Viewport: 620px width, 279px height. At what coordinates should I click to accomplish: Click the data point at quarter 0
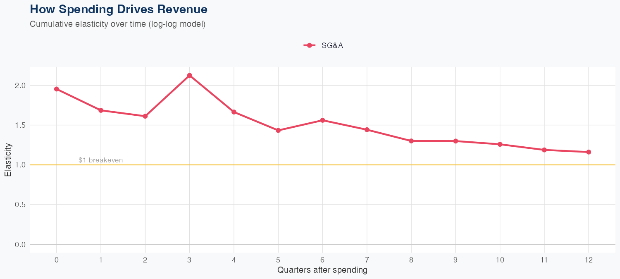(x=57, y=89)
